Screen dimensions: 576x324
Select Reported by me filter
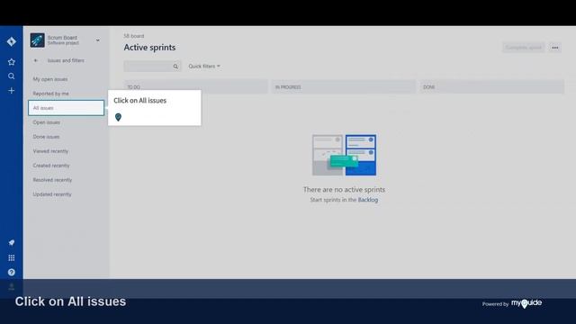50,94
